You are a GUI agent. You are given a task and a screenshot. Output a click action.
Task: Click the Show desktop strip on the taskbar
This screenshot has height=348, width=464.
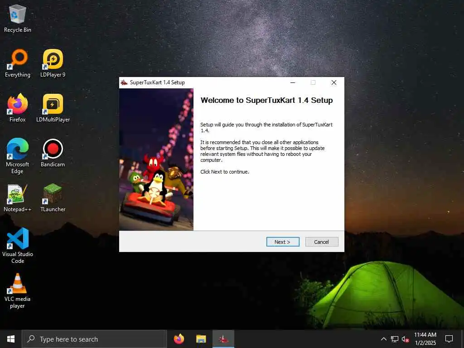[x=463, y=339]
